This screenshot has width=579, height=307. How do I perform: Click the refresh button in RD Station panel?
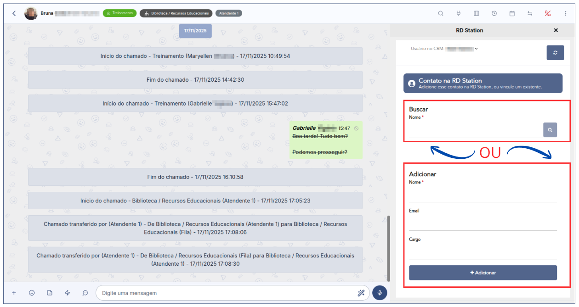555,53
